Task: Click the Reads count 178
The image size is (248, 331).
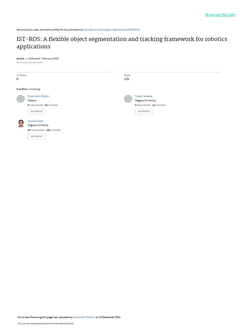Action: pyautogui.click(x=126, y=79)
